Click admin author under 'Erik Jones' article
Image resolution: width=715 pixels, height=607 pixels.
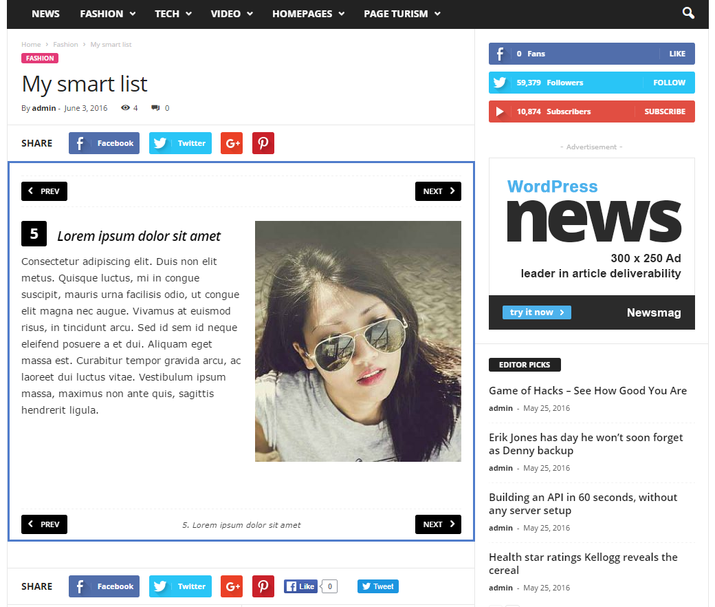500,468
